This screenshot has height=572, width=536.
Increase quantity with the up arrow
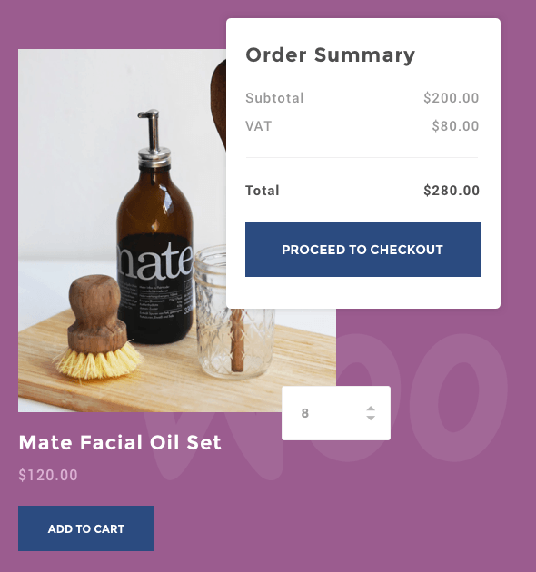pos(371,409)
